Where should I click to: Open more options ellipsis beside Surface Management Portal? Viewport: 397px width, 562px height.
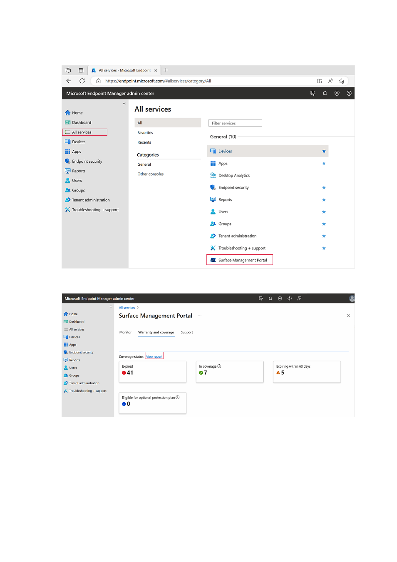click(200, 316)
